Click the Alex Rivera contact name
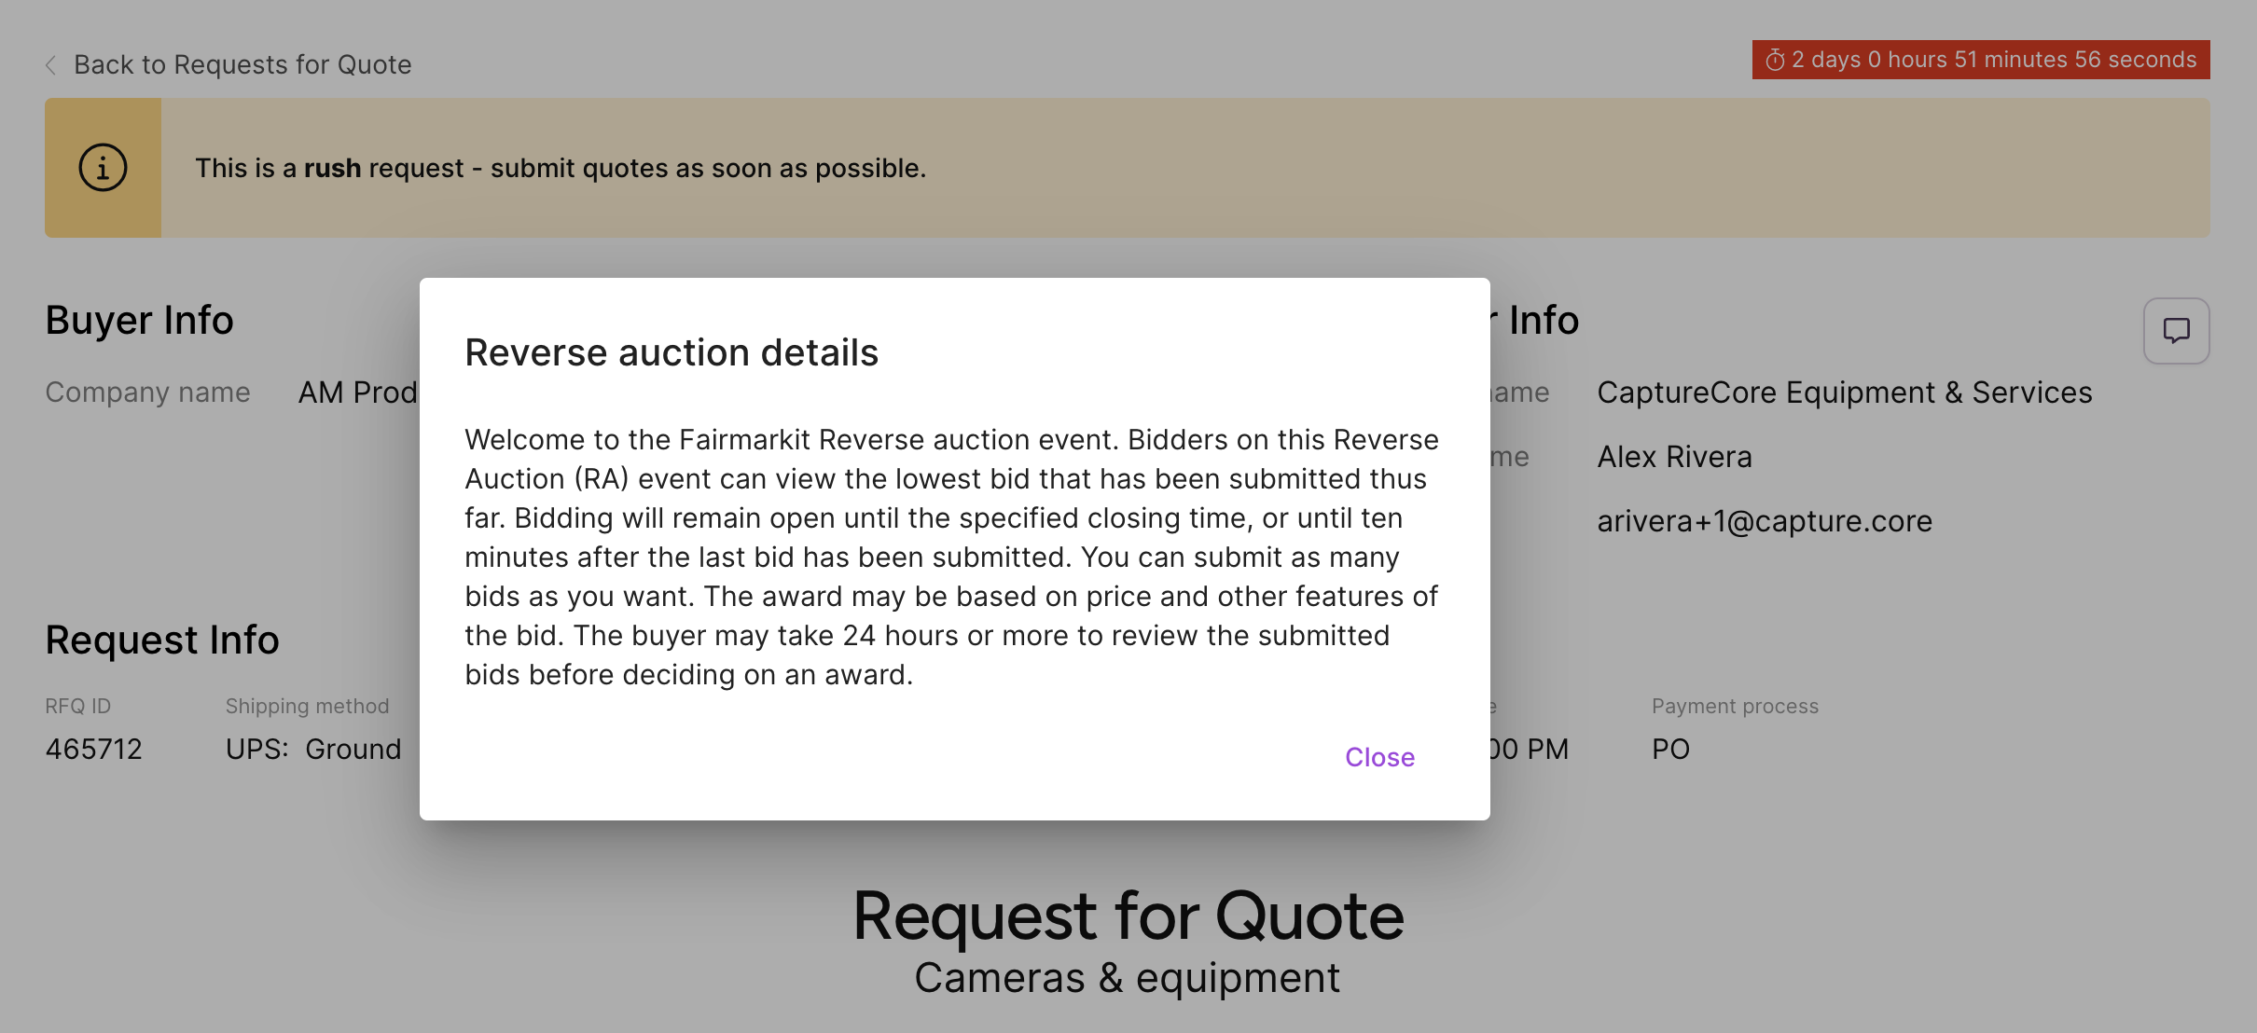Image resolution: width=2257 pixels, height=1033 pixels. pyautogui.click(x=1674, y=457)
